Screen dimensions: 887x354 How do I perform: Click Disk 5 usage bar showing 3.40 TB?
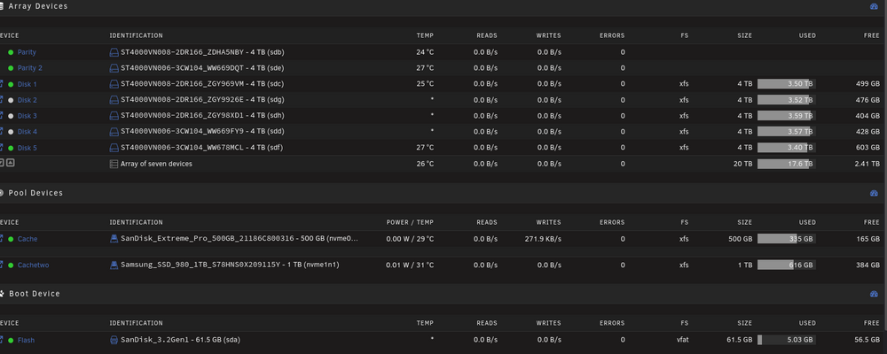pyautogui.click(x=786, y=148)
